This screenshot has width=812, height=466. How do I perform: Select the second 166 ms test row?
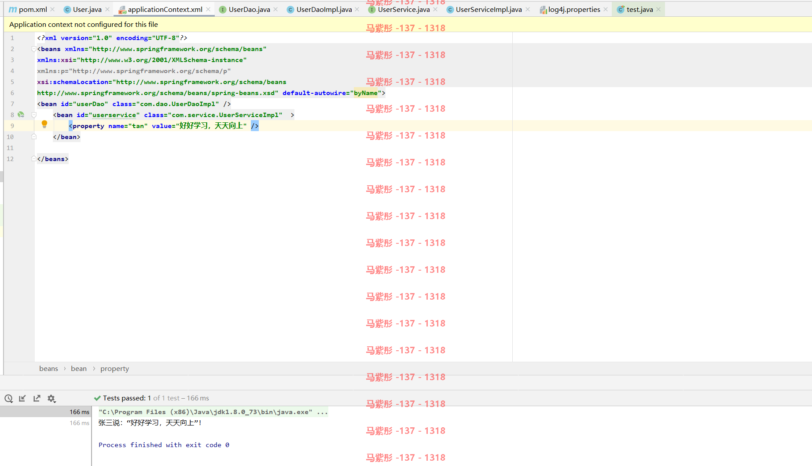pos(45,423)
